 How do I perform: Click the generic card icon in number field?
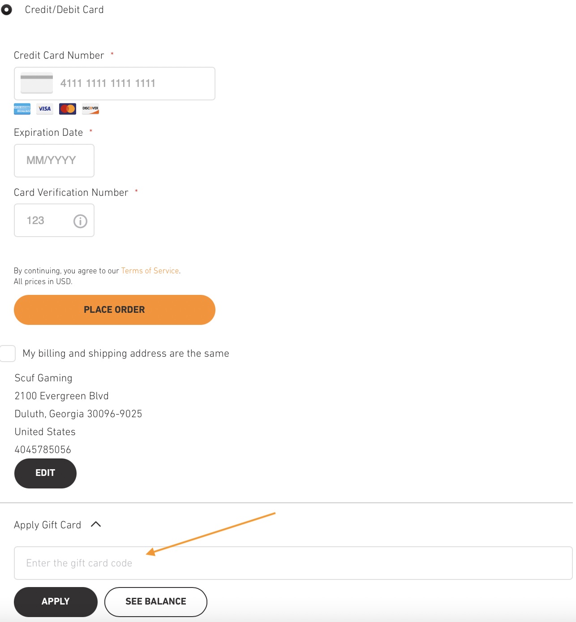37,83
